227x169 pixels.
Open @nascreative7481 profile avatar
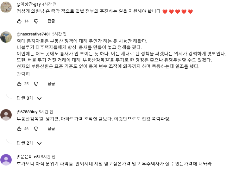(x=6, y=38)
